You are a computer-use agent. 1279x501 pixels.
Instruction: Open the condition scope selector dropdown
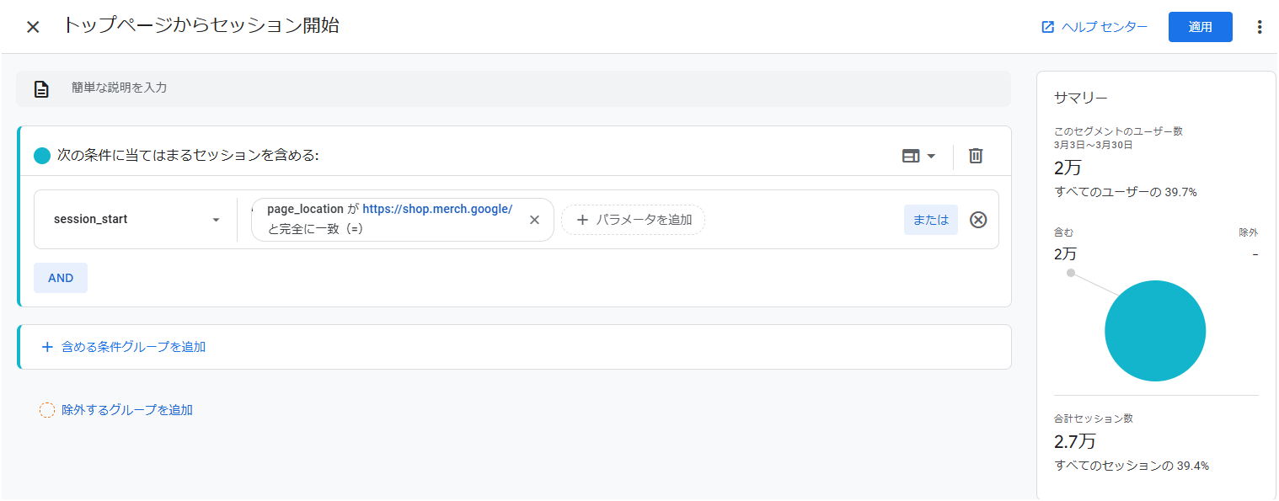(918, 156)
